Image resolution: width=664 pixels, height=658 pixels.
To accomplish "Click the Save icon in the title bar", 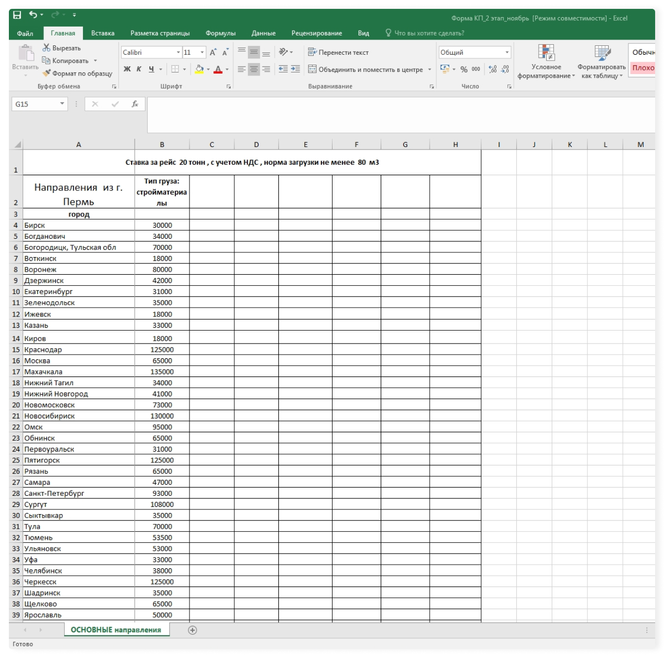I will click(x=17, y=15).
